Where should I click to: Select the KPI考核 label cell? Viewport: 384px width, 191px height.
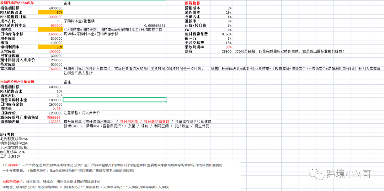pos(8,135)
